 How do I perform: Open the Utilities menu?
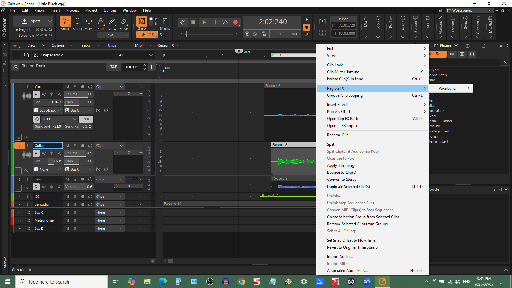pyautogui.click(x=110, y=10)
